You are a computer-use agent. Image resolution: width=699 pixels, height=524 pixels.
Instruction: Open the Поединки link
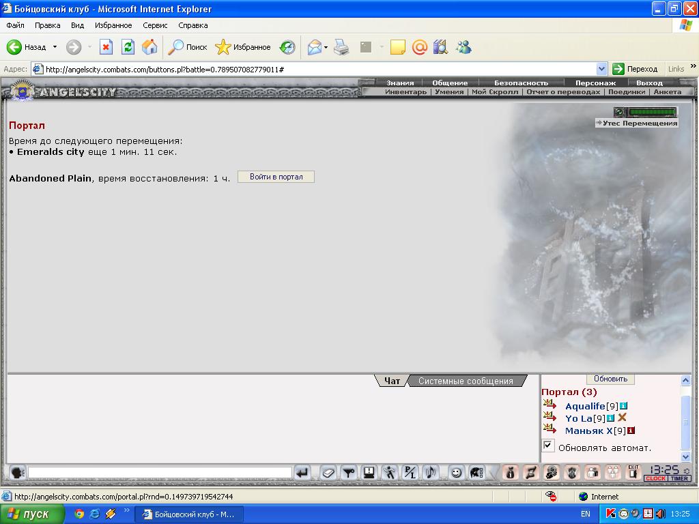(x=627, y=92)
